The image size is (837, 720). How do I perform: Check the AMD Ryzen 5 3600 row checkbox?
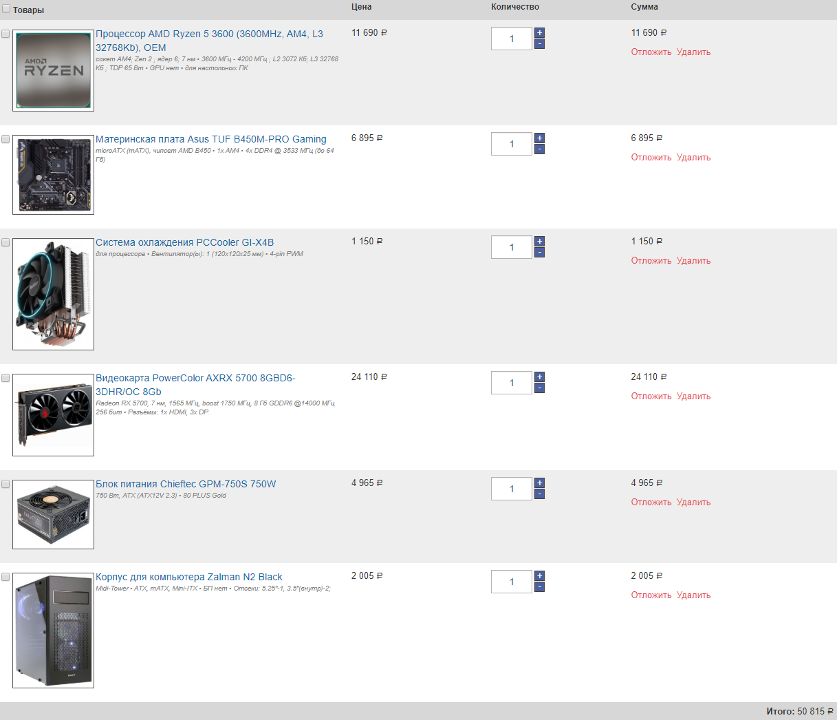[6, 34]
